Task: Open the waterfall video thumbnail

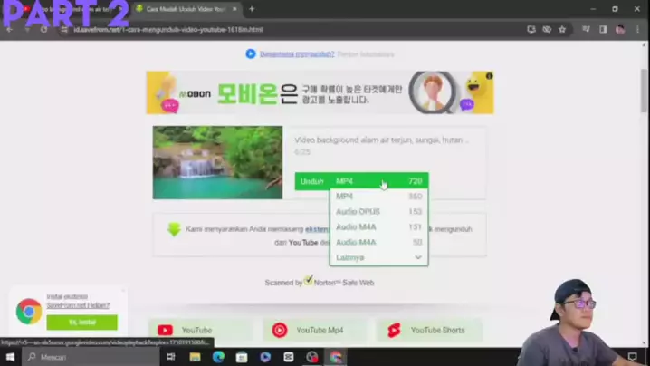Action: pos(217,162)
